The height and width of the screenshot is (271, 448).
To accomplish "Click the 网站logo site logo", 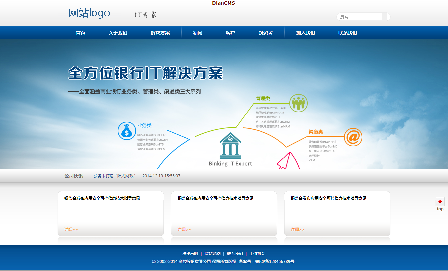I will [x=89, y=13].
